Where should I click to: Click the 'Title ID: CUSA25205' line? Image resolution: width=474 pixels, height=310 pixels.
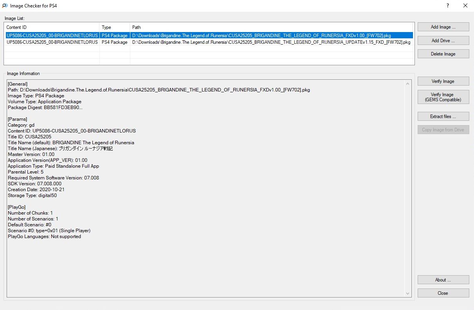30,137
